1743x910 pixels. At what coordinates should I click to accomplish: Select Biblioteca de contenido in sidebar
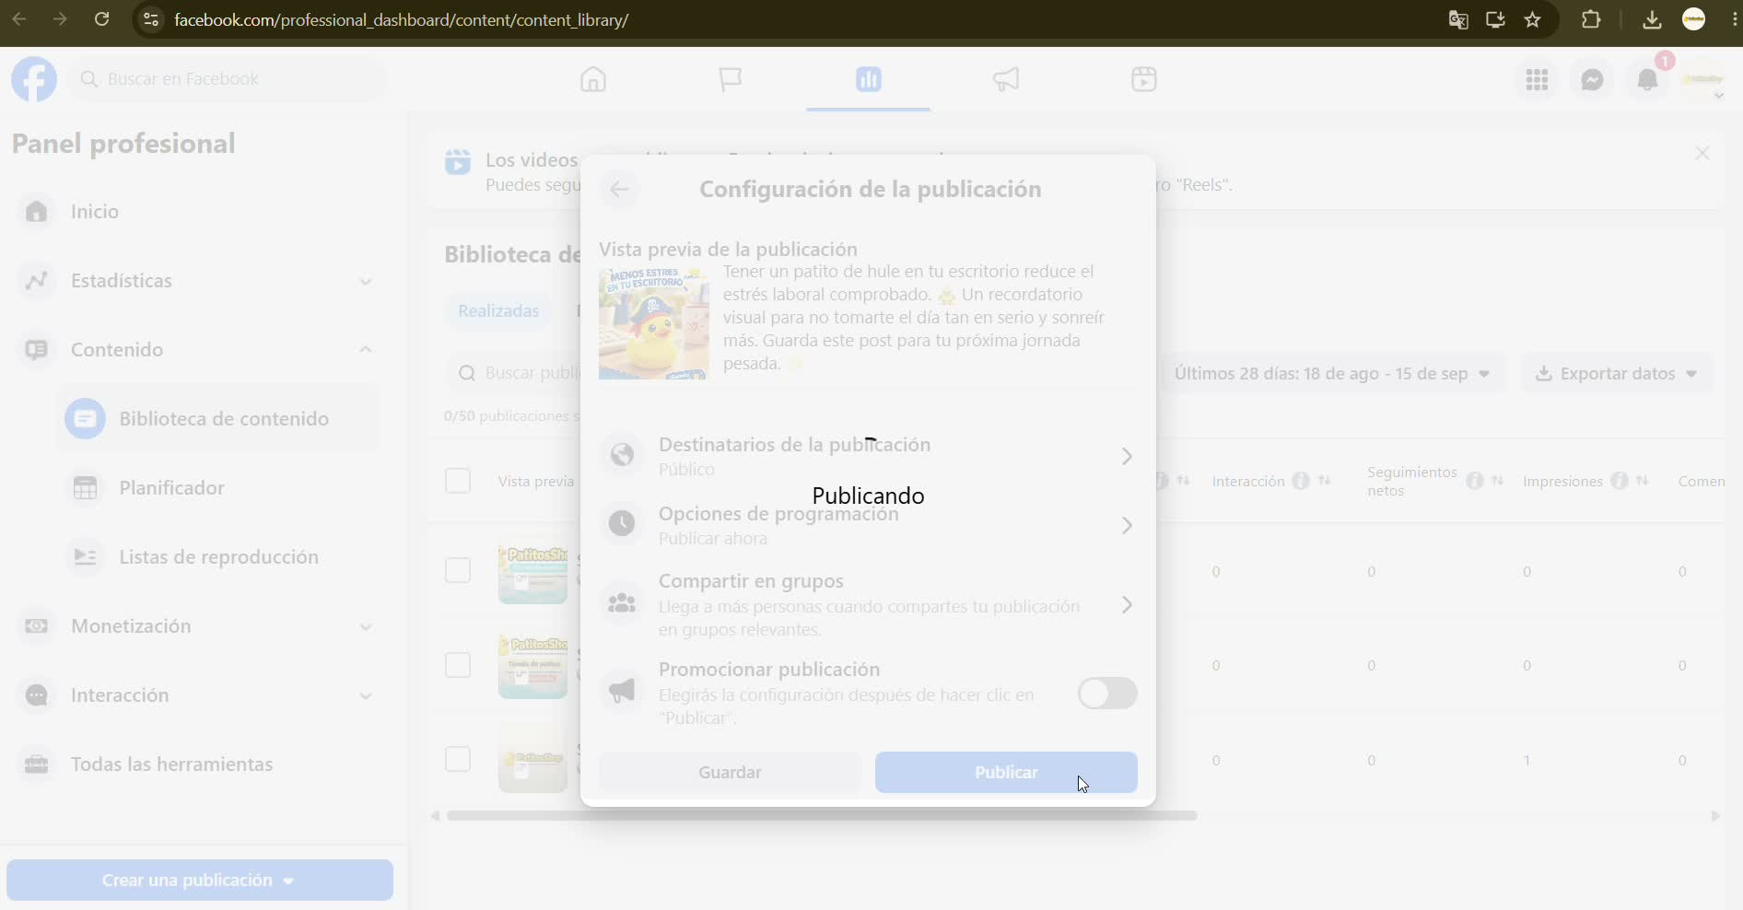[217, 419]
